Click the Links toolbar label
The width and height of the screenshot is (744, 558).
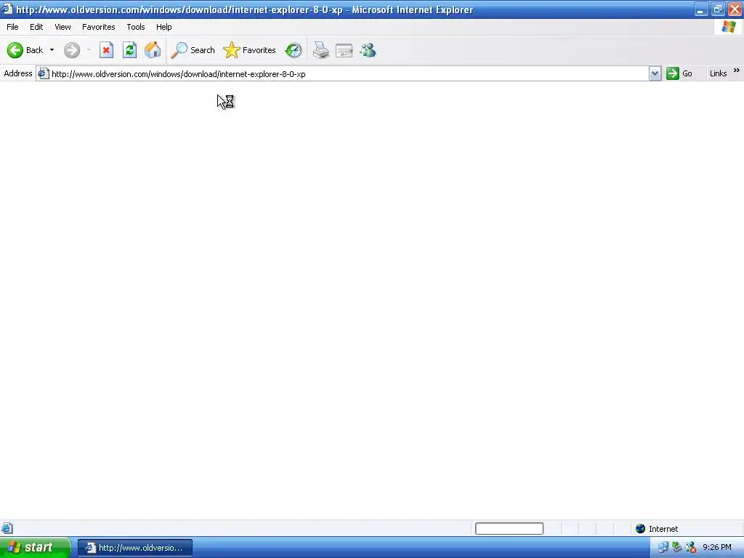718,73
